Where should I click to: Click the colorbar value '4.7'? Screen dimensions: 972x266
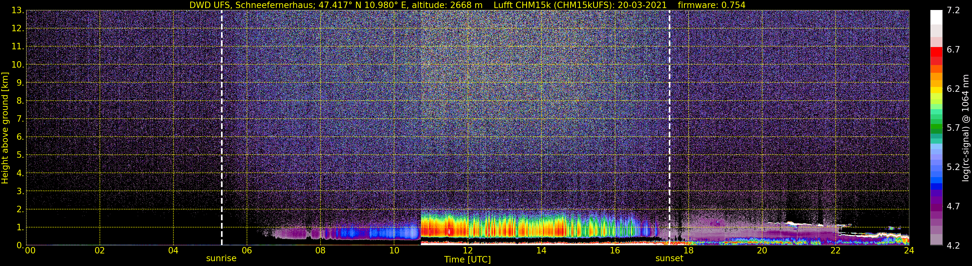(x=953, y=206)
